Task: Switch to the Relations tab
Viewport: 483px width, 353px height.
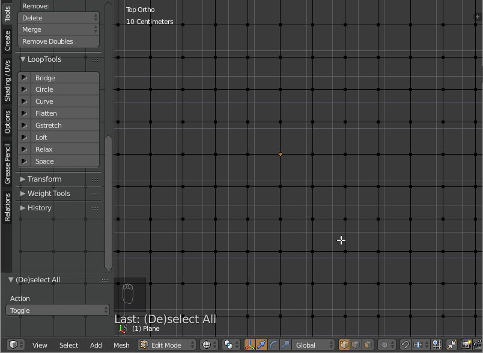Action: click(x=7, y=207)
